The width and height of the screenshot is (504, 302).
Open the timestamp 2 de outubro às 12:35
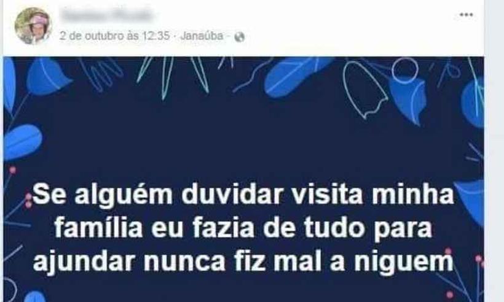coord(114,36)
